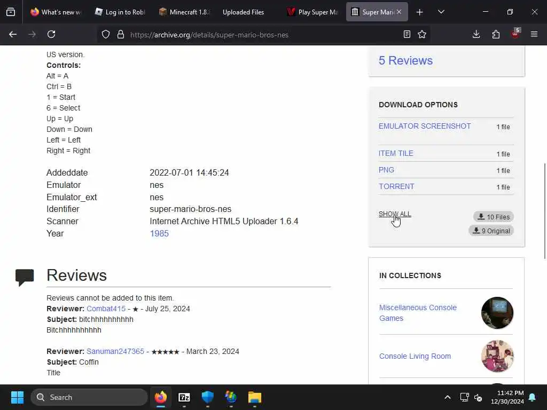Open Firefox View icon in tab bar
Image resolution: width=547 pixels, height=410 pixels.
[11, 12]
